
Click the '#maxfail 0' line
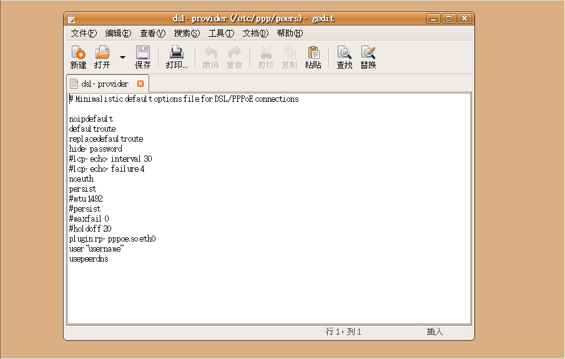[89, 219]
